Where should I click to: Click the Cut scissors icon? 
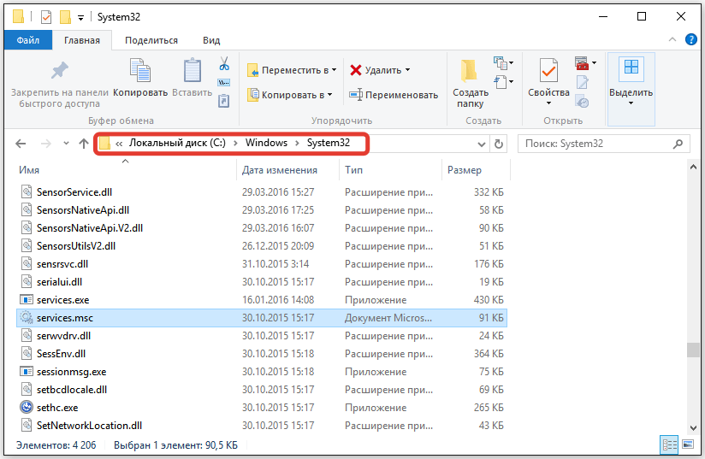coord(224,63)
